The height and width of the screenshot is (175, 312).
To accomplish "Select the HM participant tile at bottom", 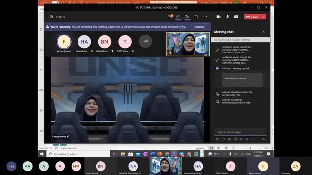I will click(x=76, y=166).
